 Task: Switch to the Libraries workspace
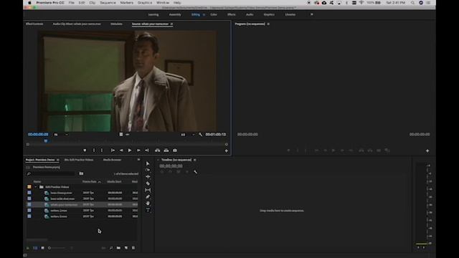click(x=290, y=14)
